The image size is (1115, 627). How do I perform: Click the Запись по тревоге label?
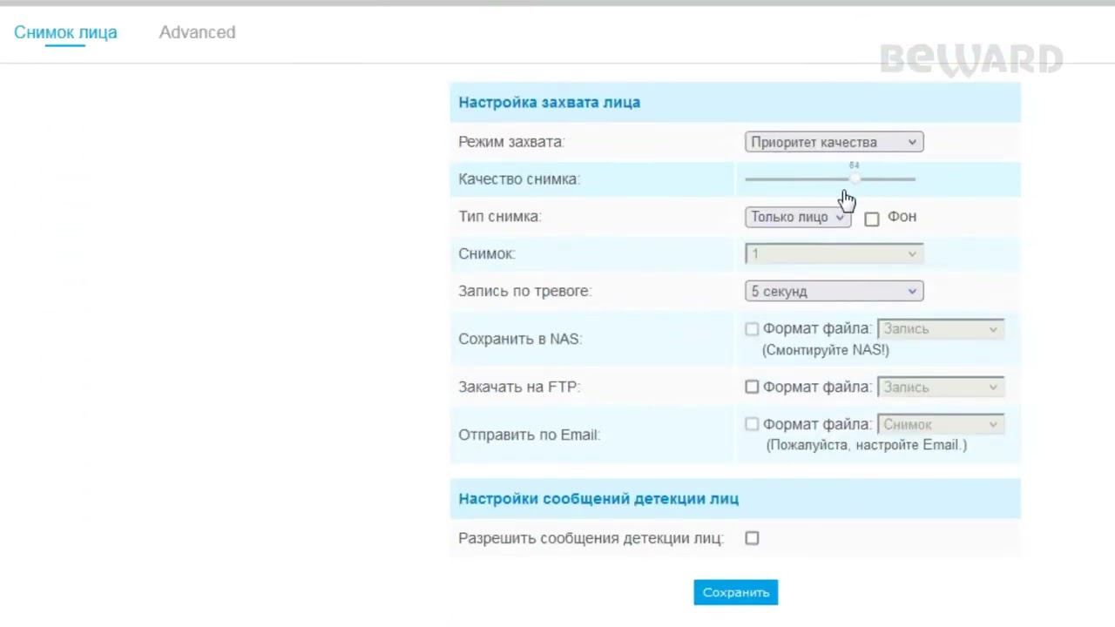click(x=525, y=291)
